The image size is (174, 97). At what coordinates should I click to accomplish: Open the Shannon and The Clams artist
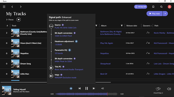pos(21,92)
